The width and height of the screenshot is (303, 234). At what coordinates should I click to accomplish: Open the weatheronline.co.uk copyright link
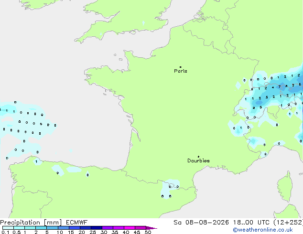click(x=263, y=230)
